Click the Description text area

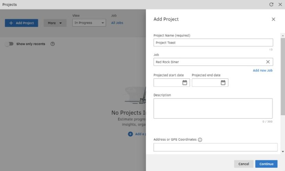[213, 108]
